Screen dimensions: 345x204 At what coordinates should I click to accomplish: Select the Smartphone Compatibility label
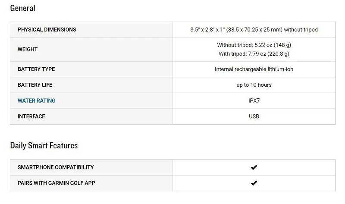click(56, 167)
